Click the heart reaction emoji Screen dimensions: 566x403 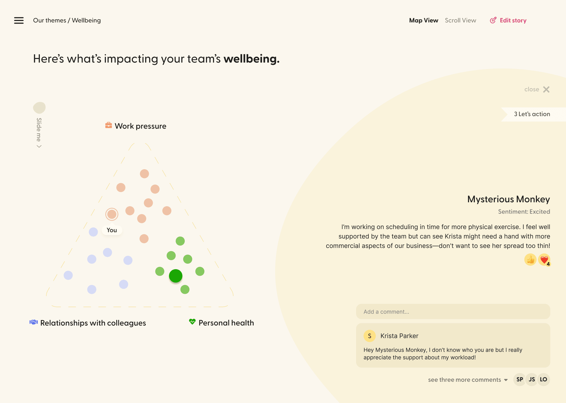coord(543,259)
